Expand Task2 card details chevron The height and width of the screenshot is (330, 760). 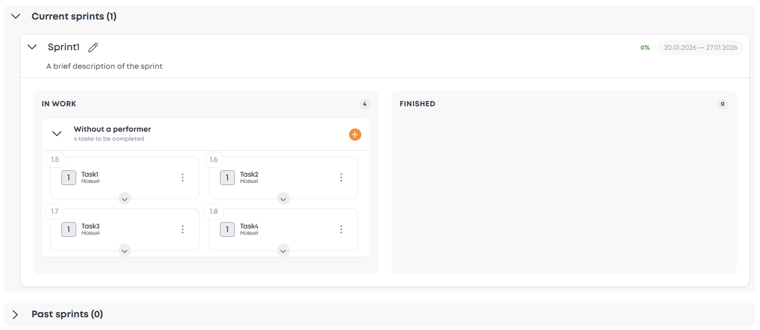[283, 199]
